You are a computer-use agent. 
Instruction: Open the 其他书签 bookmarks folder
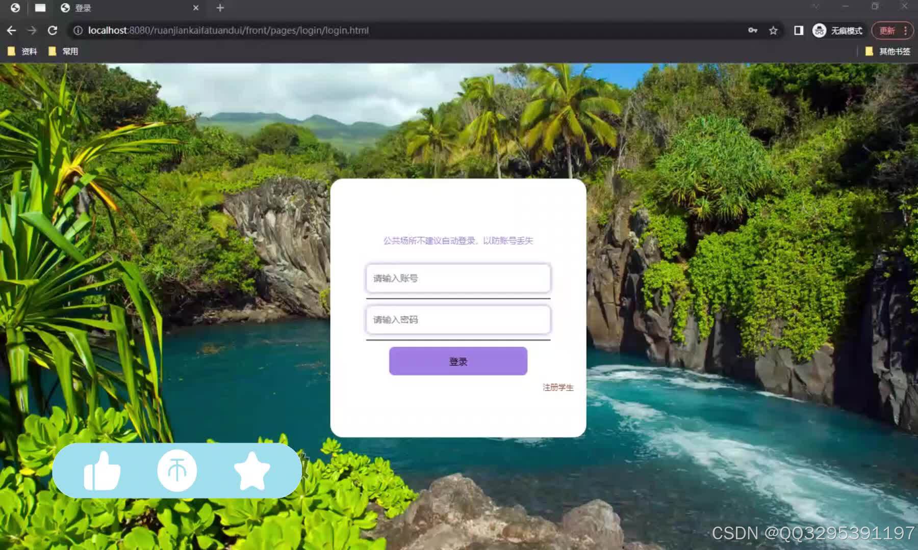tap(887, 51)
